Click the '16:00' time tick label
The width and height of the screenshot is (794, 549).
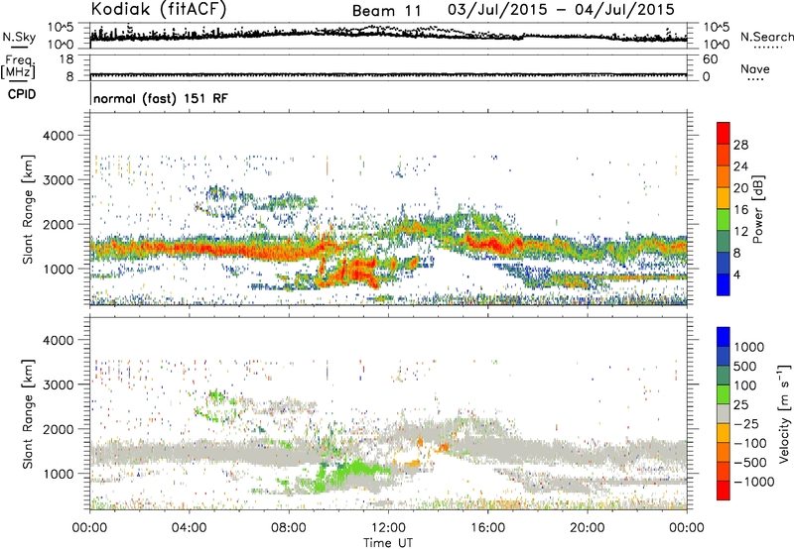487,528
